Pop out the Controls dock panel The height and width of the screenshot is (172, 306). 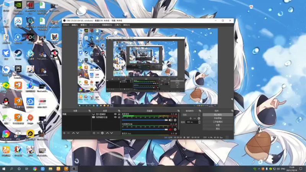tap(232, 111)
